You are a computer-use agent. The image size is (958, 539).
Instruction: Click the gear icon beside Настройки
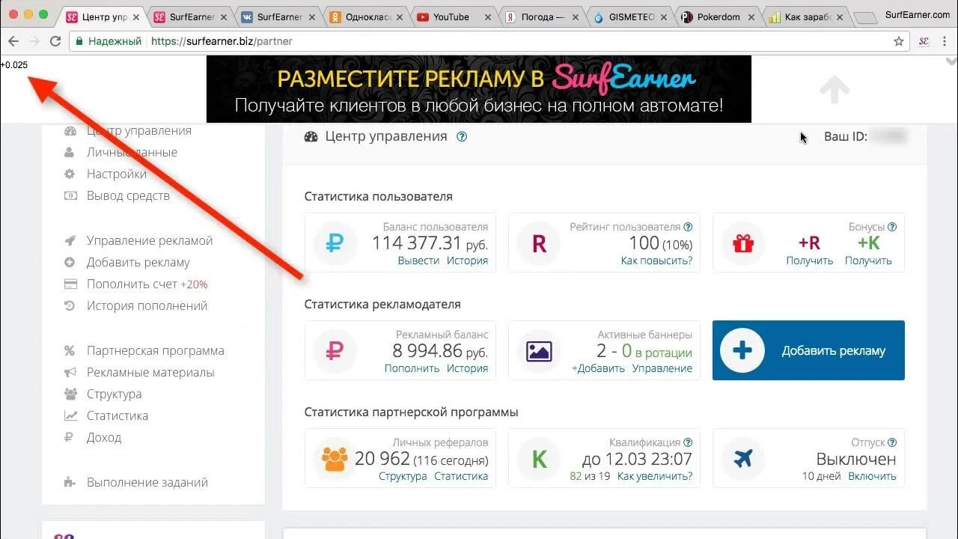pos(70,174)
